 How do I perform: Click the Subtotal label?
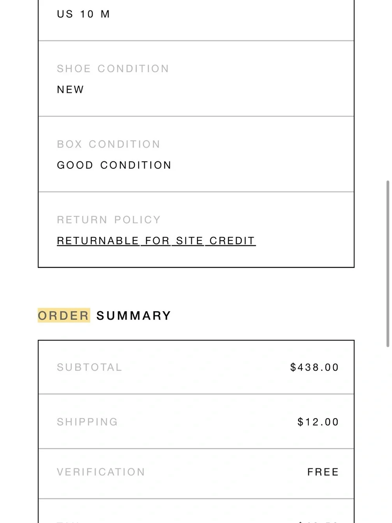(x=89, y=367)
